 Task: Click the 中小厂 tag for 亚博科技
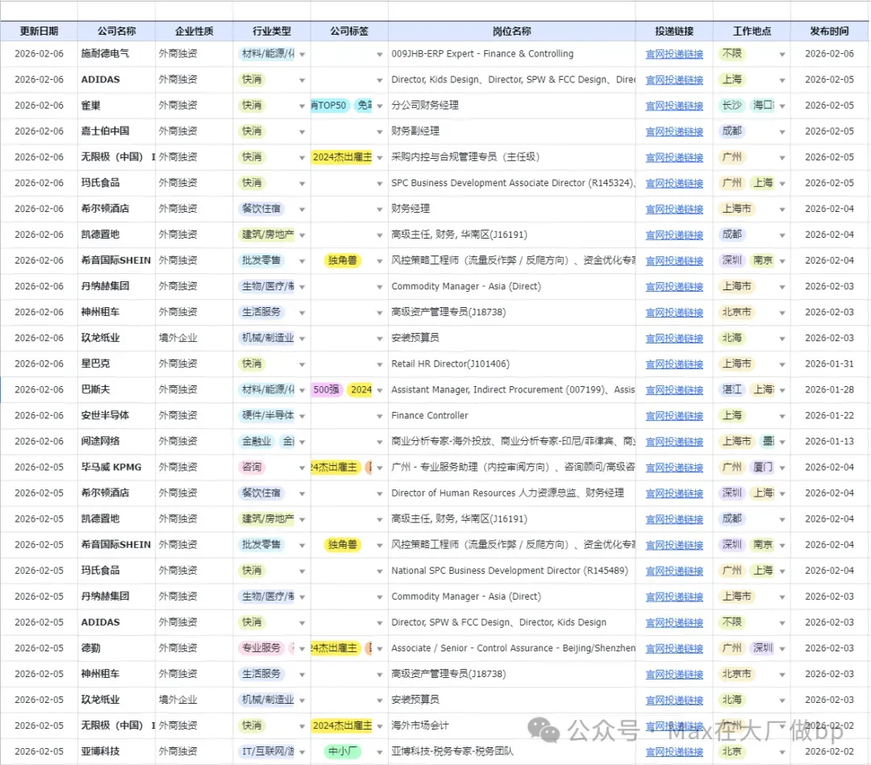coord(343,751)
